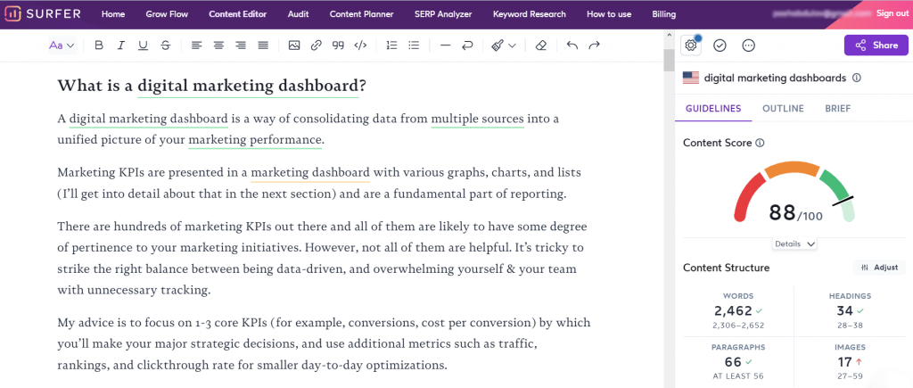This screenshot has height=388, width=913.
Task: Click the Surfer logo
Action: click(44, 14)
